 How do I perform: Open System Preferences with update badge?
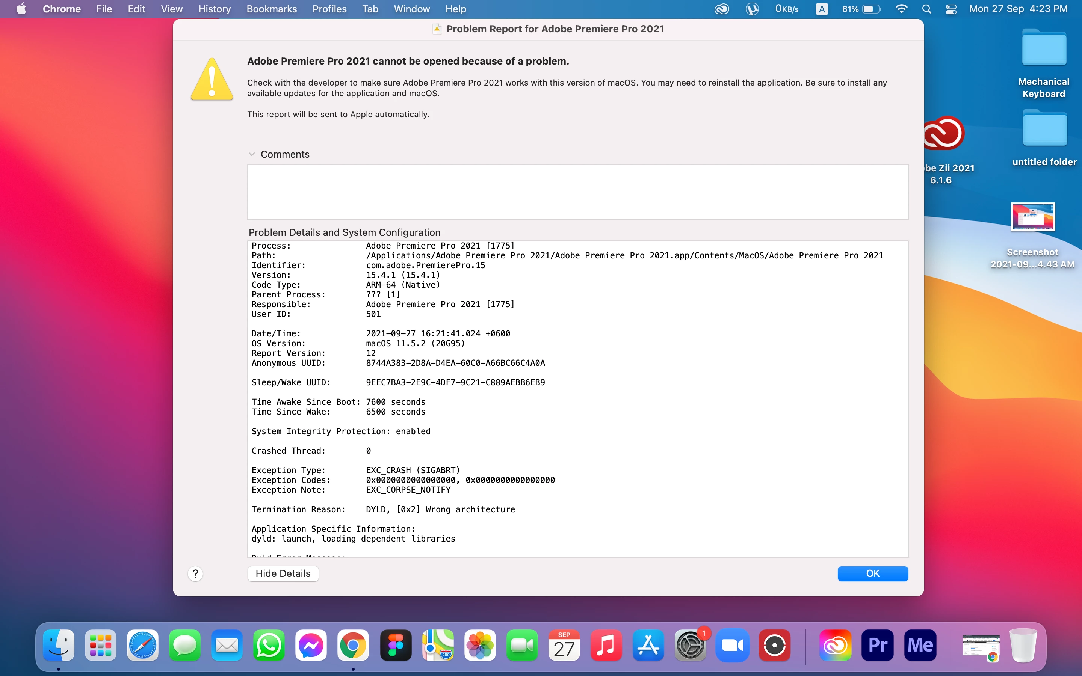point(690,645)
